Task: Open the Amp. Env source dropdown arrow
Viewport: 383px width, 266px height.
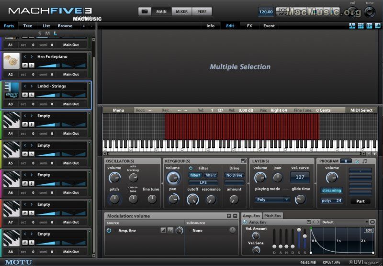Action: tap(115, 231)
